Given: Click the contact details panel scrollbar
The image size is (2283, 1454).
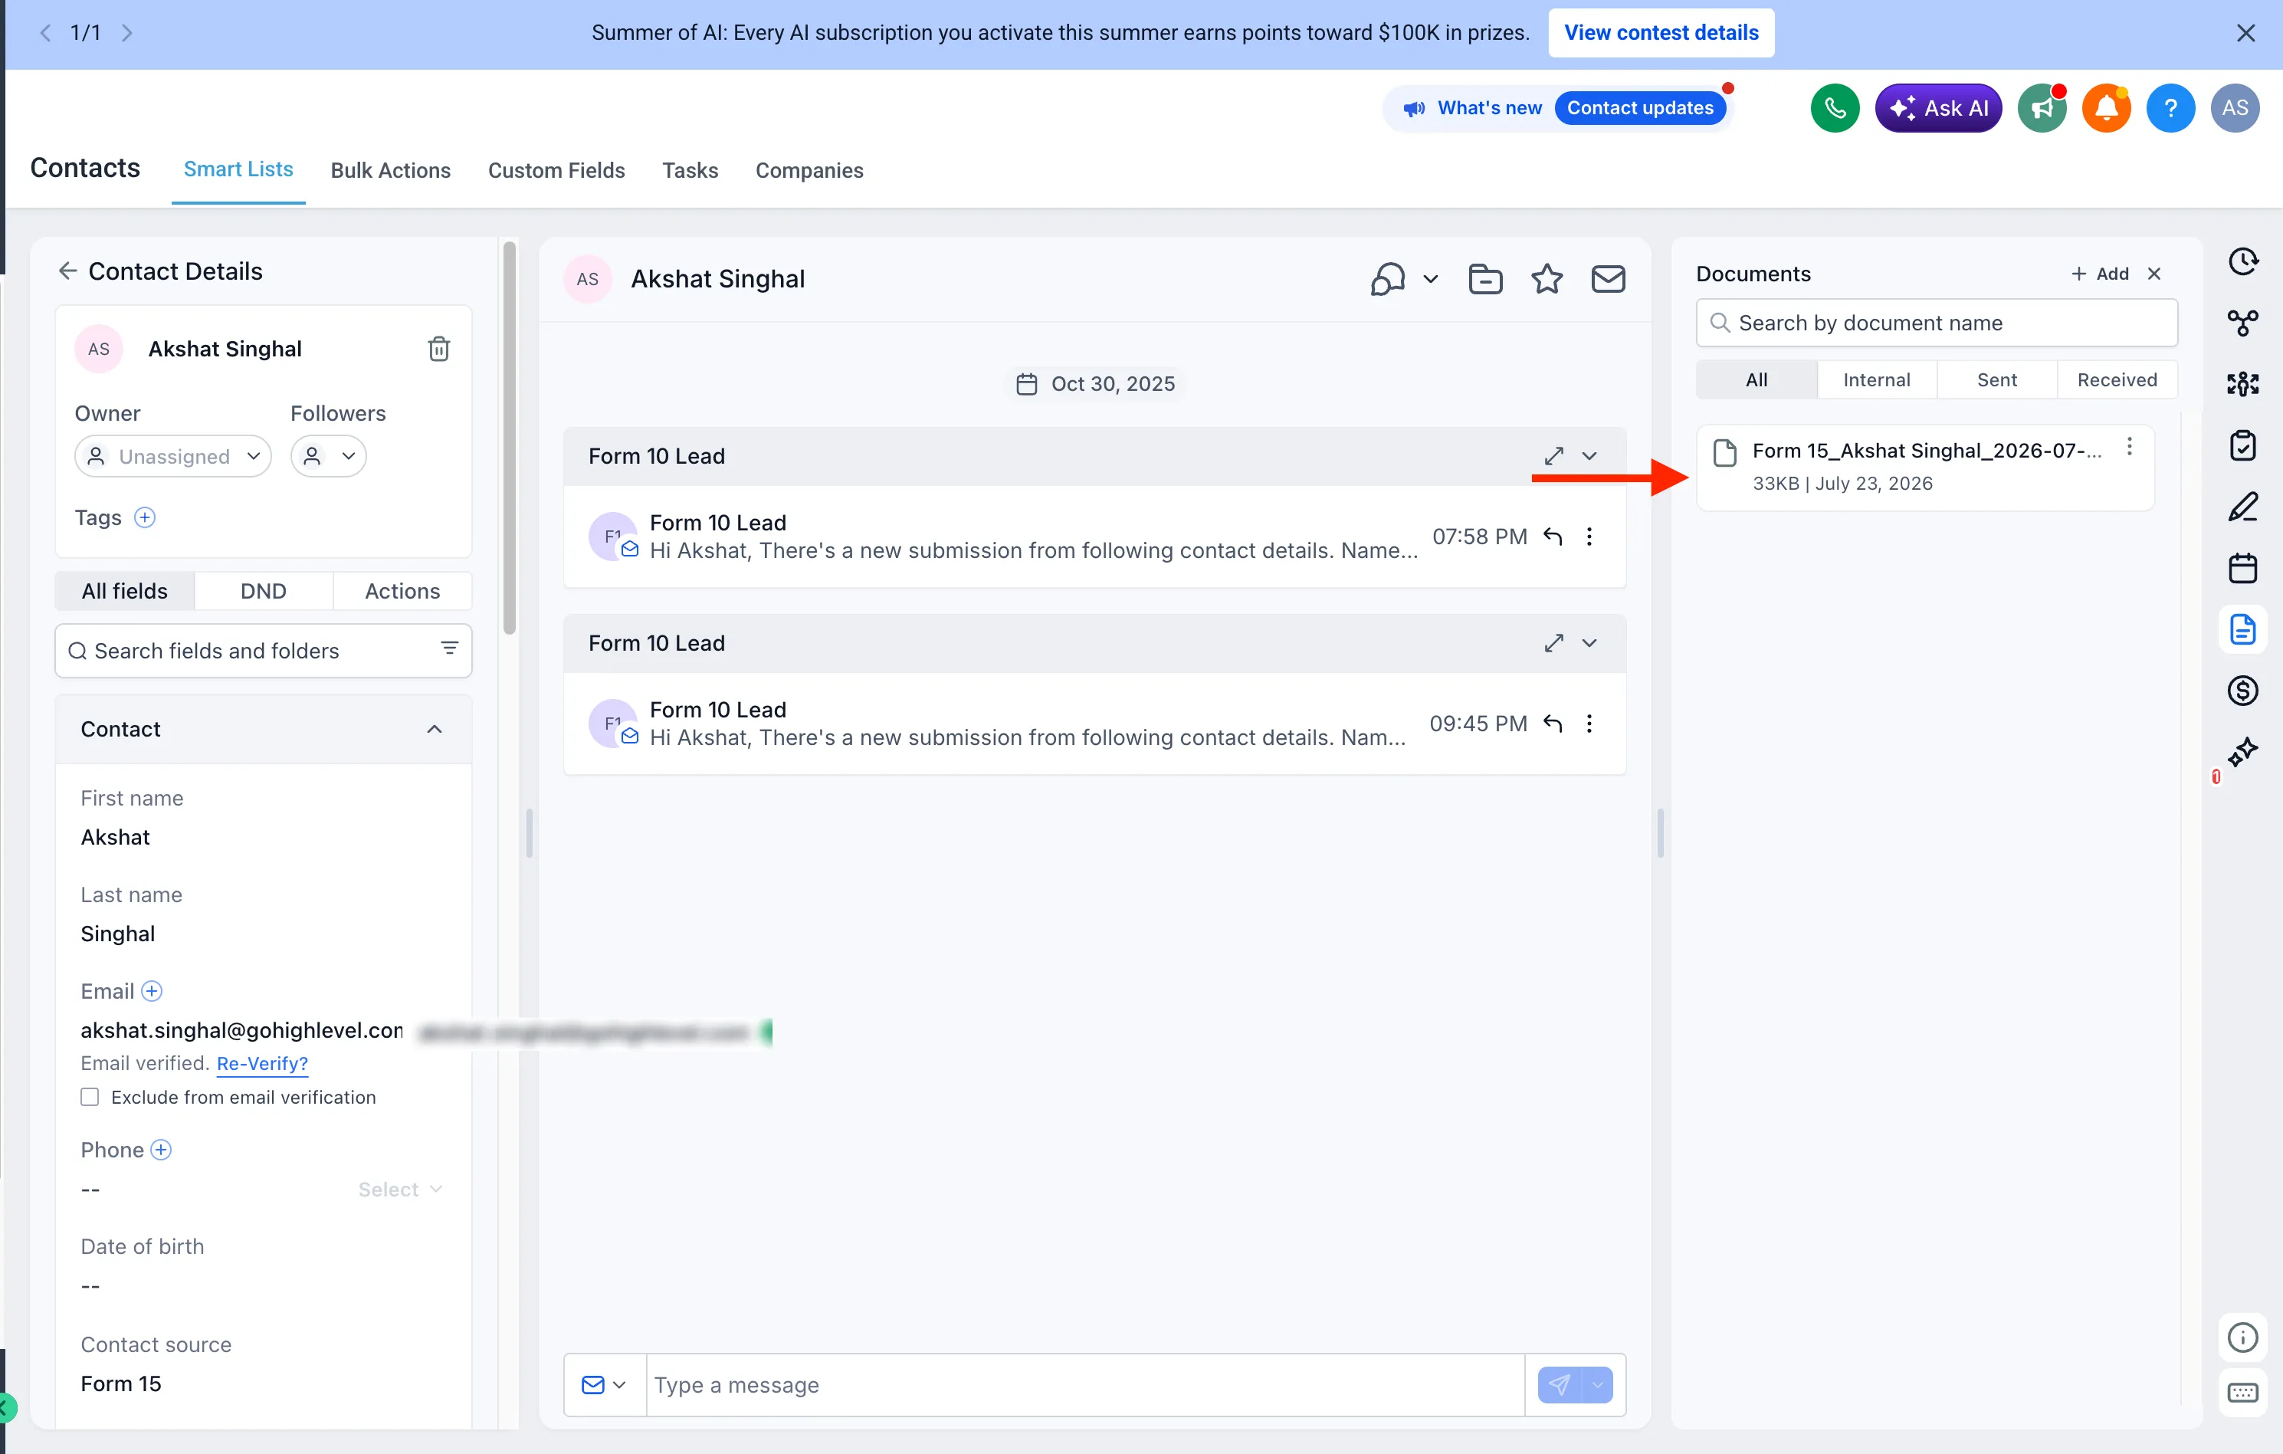Looking at the screenshot, I should 509,438.
